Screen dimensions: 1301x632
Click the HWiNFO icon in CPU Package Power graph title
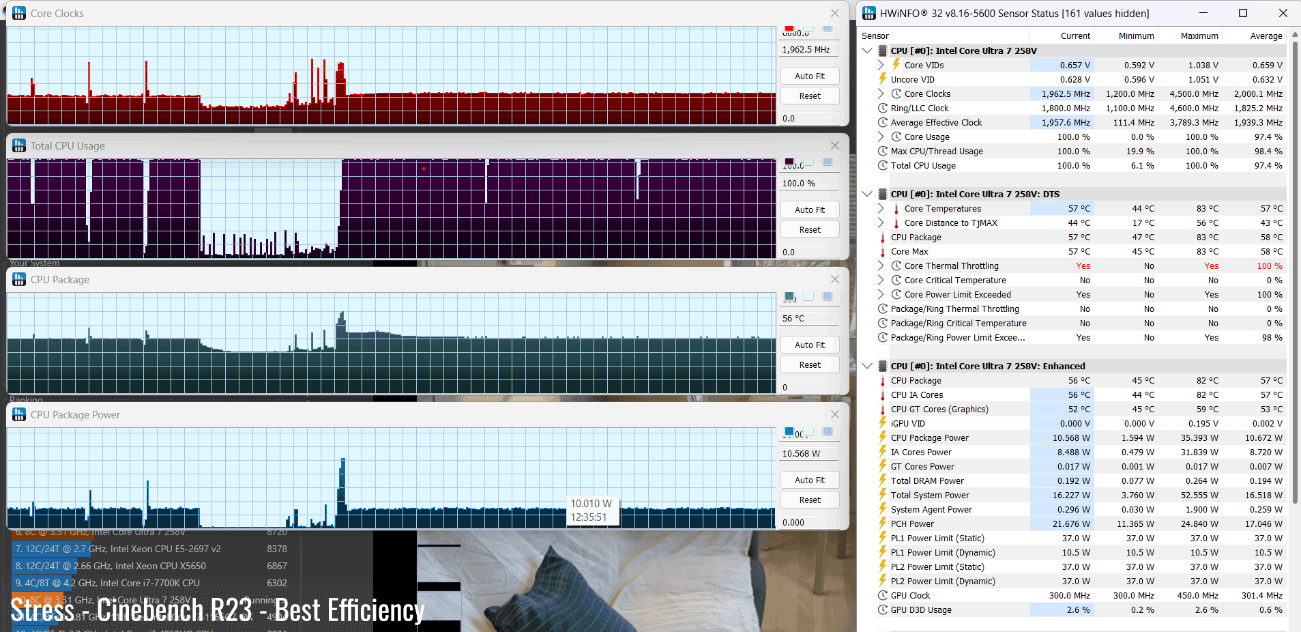click(x=19, y=414)
